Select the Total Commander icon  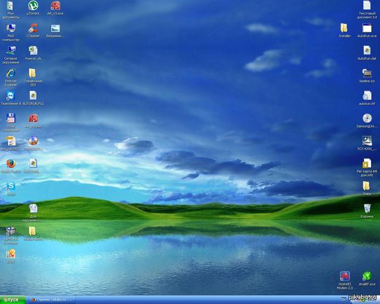[x=11, y=118]
